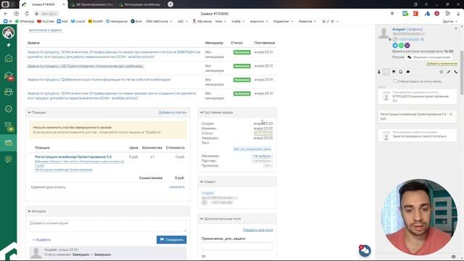Click the phone call icon in user panel
The image size is (464, 261).
pos(456,72)
